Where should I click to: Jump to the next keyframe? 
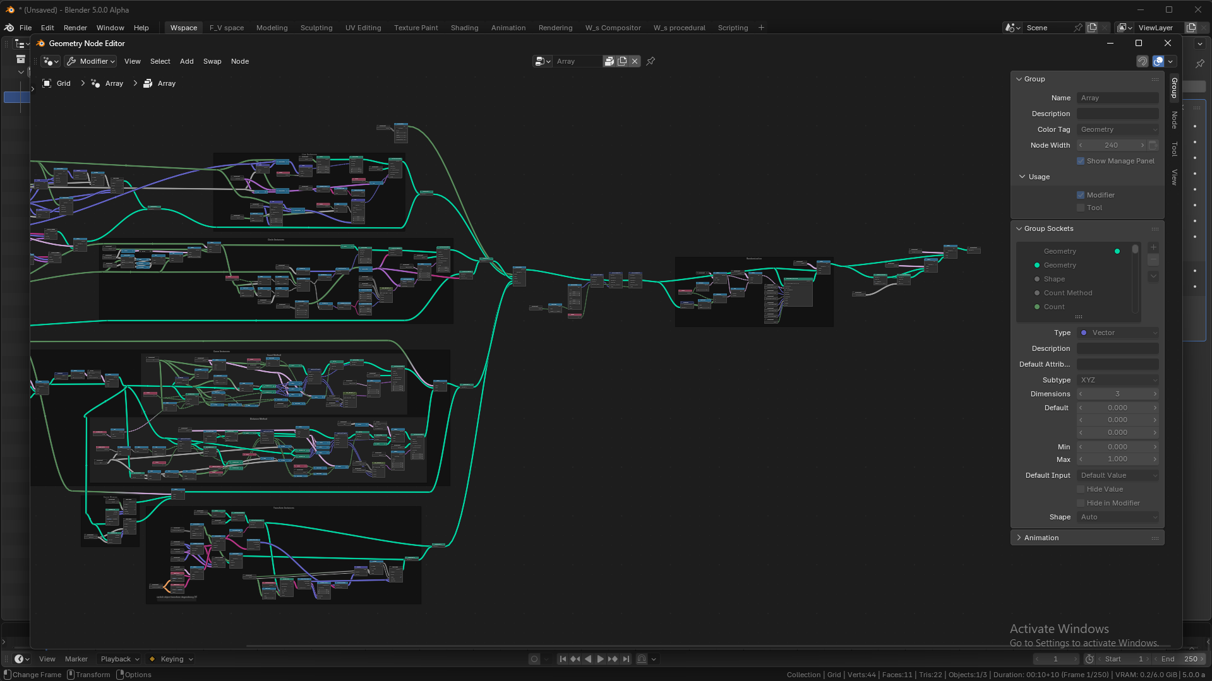click(613, 659)
